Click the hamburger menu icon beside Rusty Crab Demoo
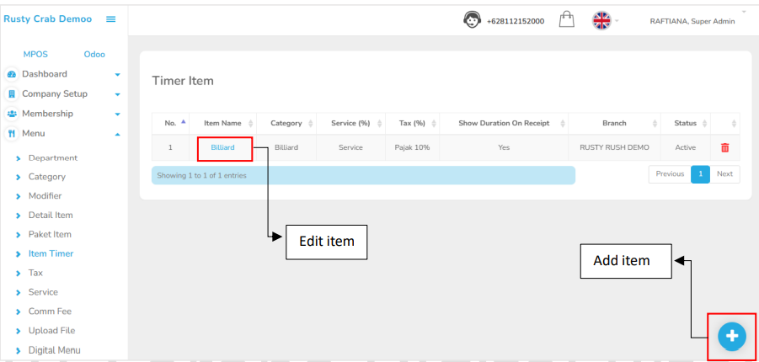The image size is (759, 362). (x=110, y=19)
